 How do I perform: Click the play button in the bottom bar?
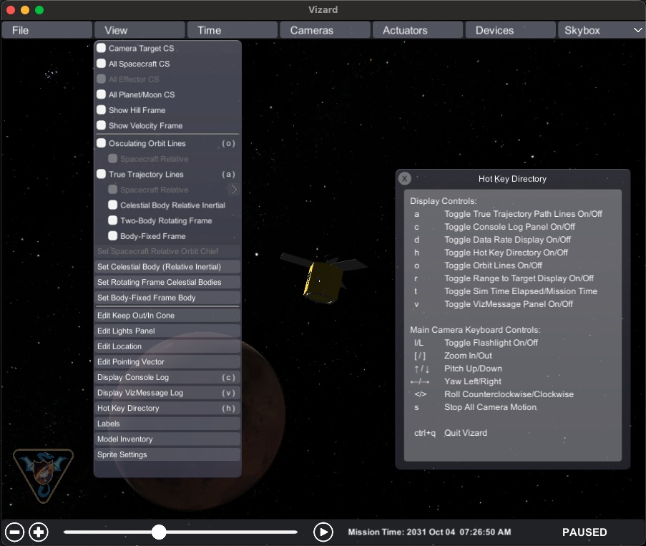pyautogui.click(x=323, y=532)
